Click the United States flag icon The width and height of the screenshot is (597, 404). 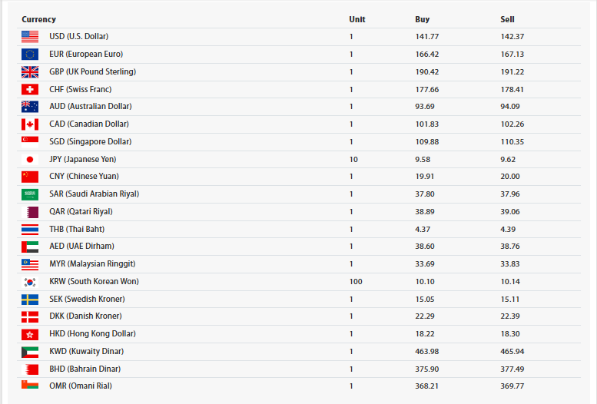[x=30, y=37]
